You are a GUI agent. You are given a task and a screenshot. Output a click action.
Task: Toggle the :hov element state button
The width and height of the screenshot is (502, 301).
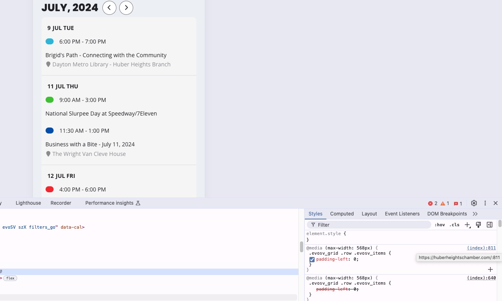click(x=440, y=225)
